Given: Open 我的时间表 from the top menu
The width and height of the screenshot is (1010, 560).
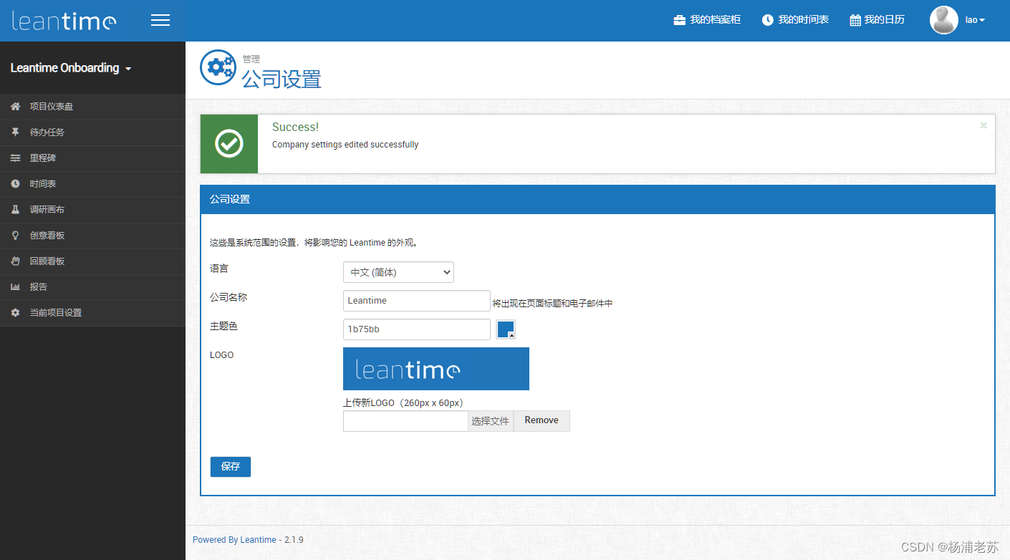Looking at the screenshot, I should coord(795,19).
